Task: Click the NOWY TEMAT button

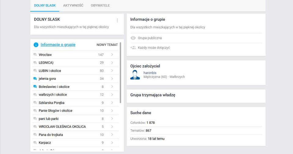Action: 107,45
